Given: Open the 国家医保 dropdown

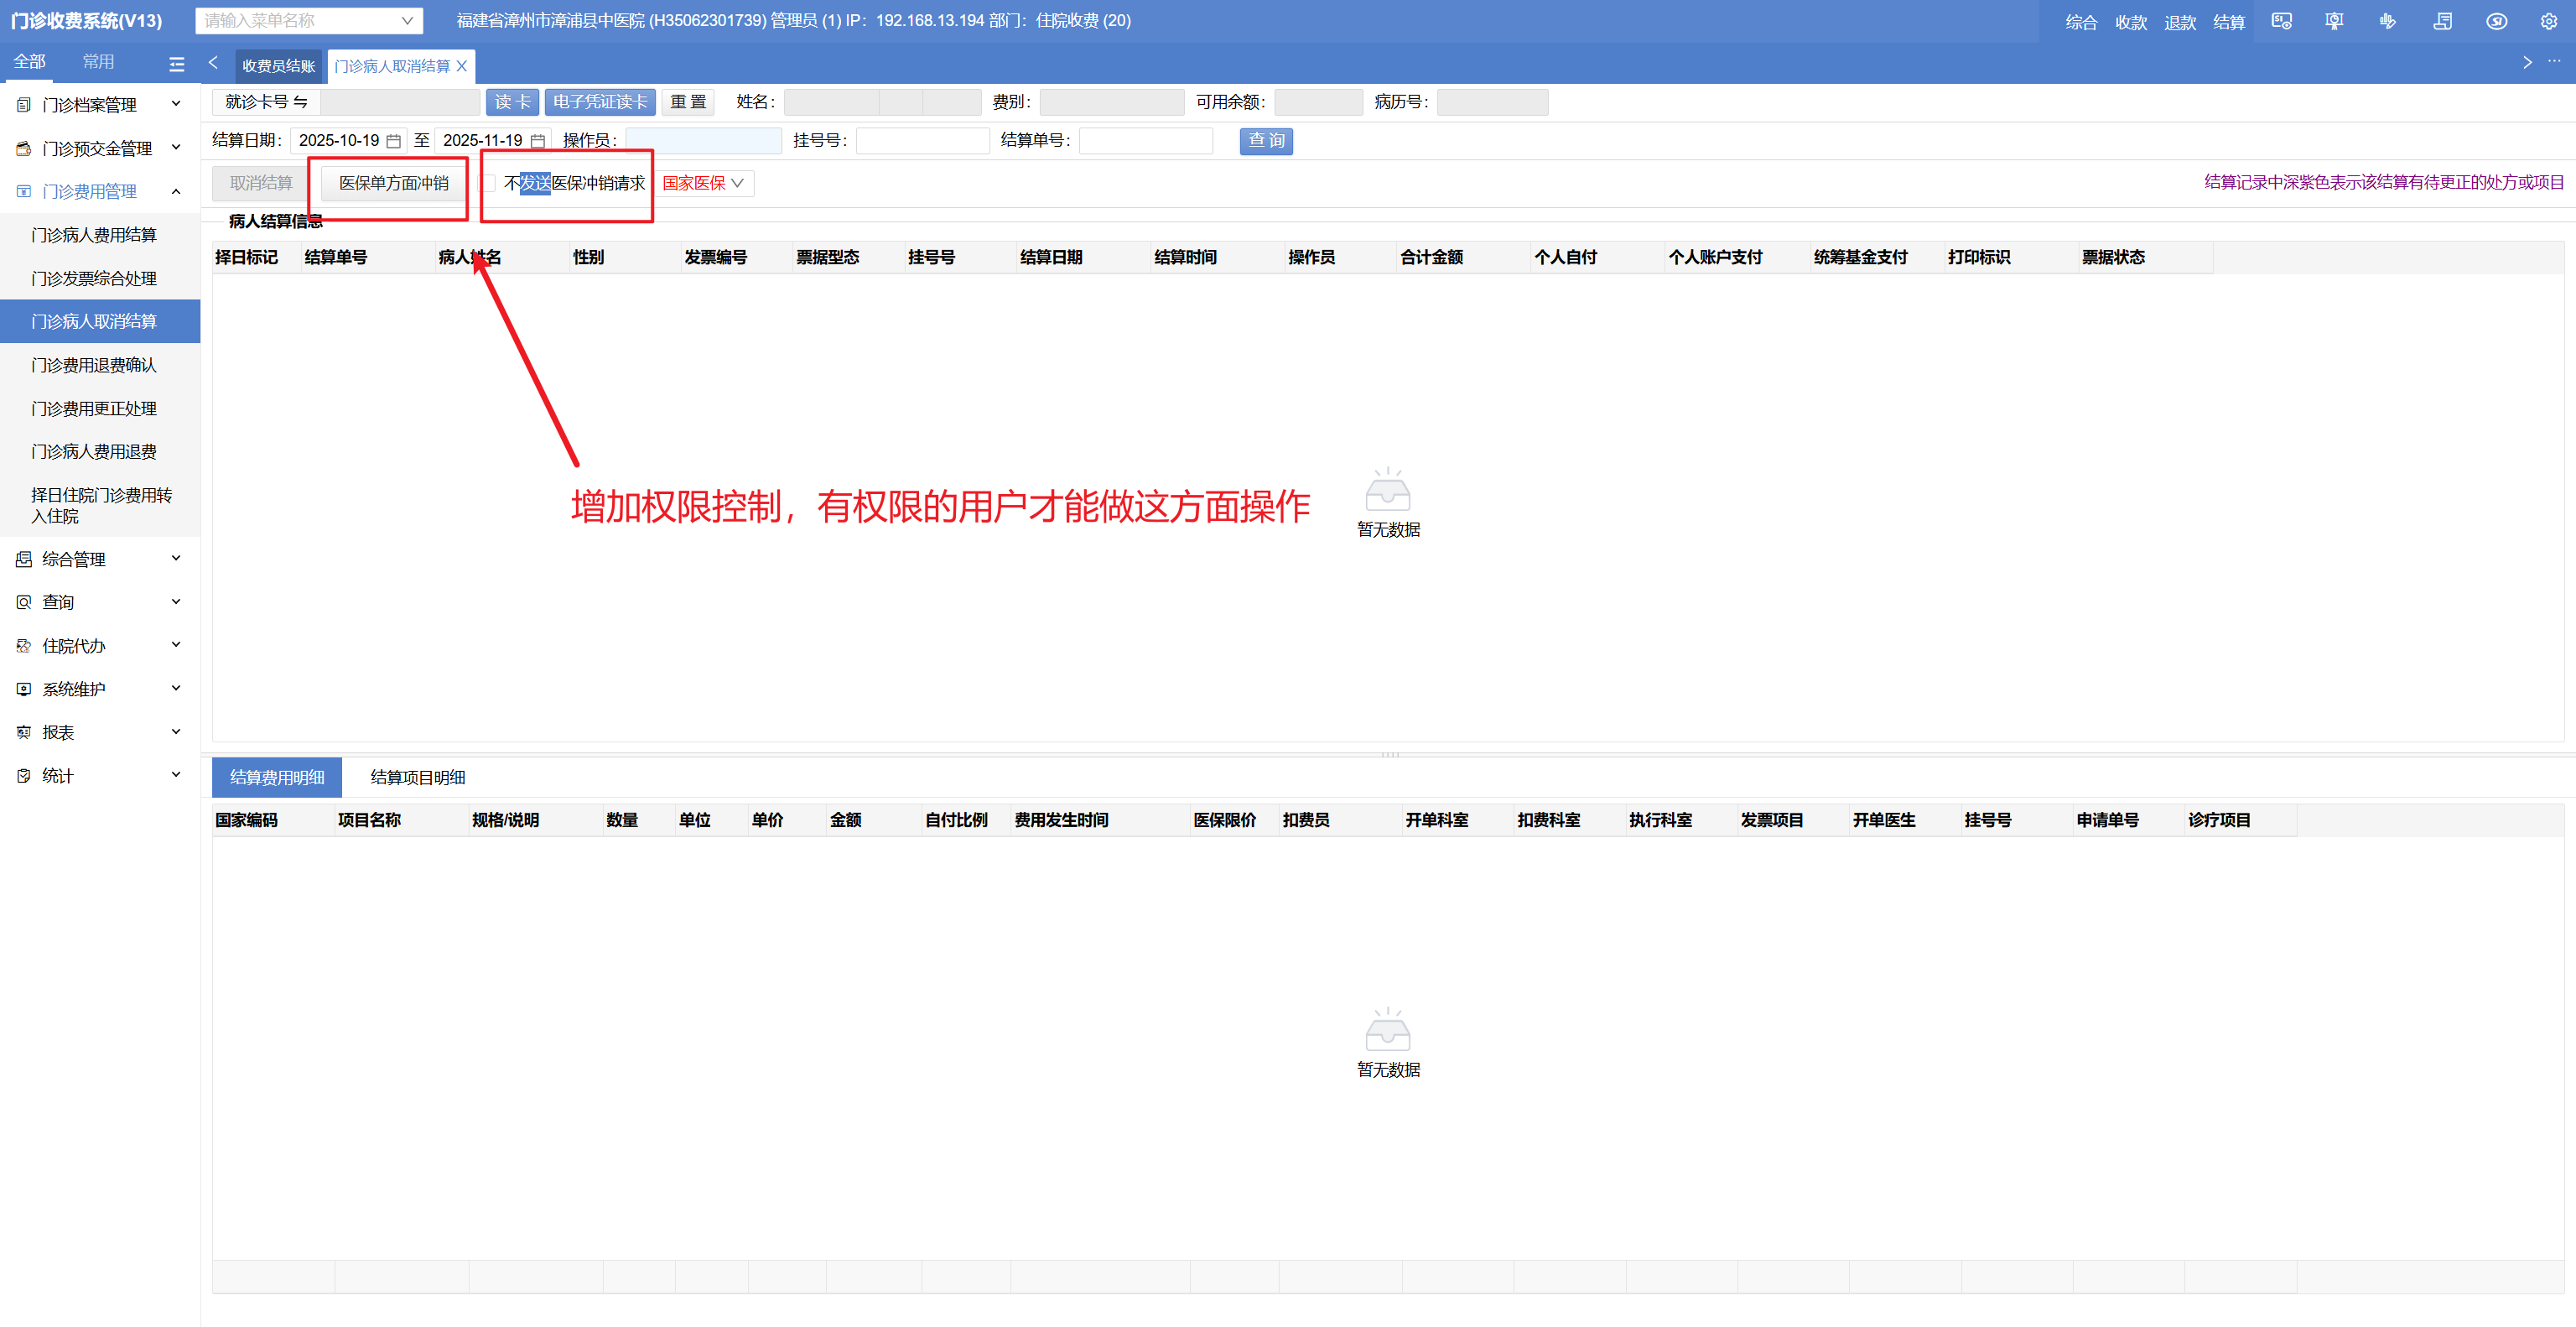Looking at the screenshot, I should tap(704, 183).
